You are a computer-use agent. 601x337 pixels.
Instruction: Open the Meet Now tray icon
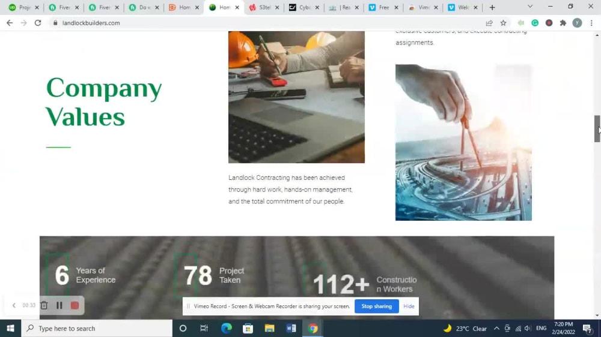click(x=507, y=328)
